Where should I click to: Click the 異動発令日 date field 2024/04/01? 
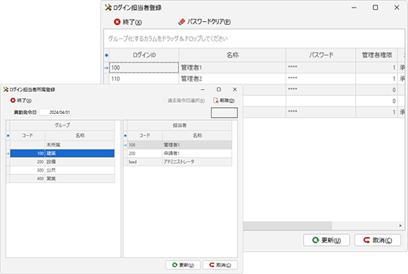tap(55, 112)
